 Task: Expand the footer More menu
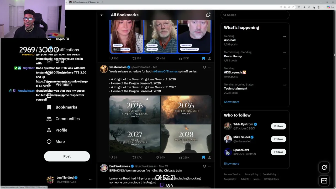click(257, 179)
